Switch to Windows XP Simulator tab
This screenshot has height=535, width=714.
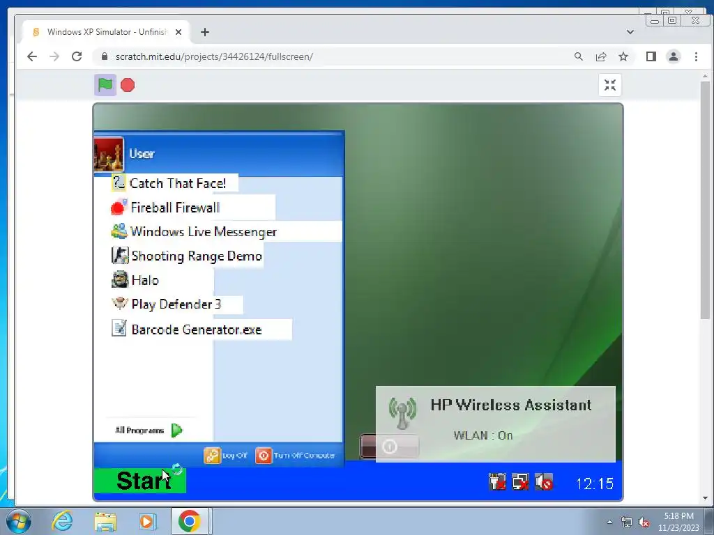[x=106, y=32]
